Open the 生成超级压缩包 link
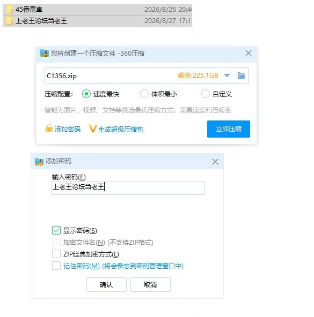 coord(121,130)
